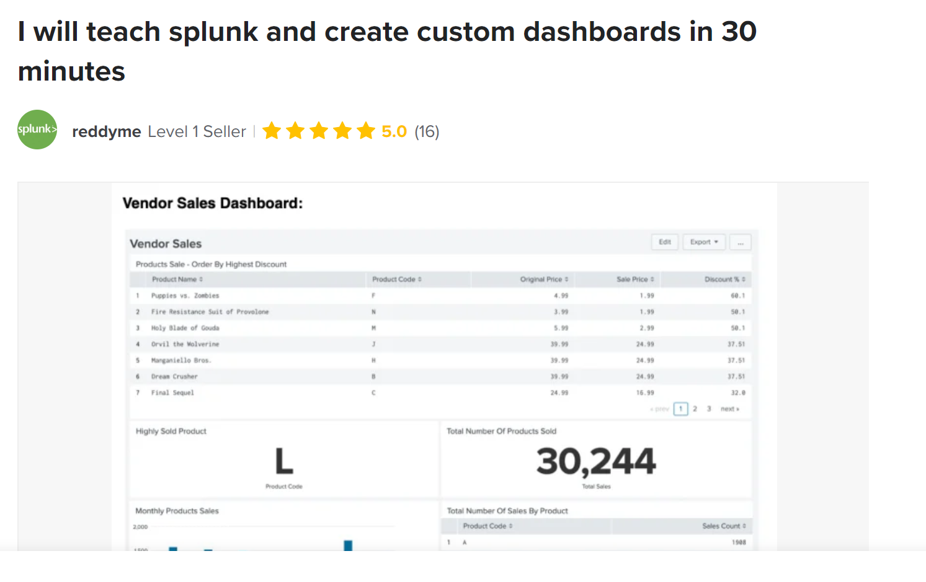Sort by Sale Price column
Screen dimensions: 926x582
pyautogui.click(x=635, y=280)
